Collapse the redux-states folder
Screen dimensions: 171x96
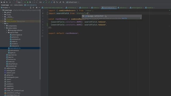[5, 28]
